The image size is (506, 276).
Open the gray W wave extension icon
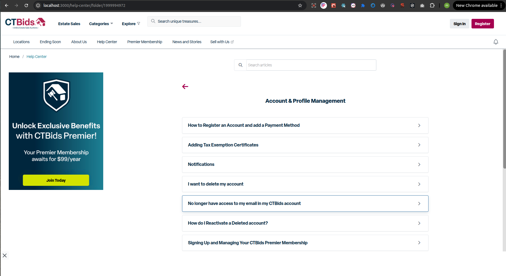coord(383,5)
